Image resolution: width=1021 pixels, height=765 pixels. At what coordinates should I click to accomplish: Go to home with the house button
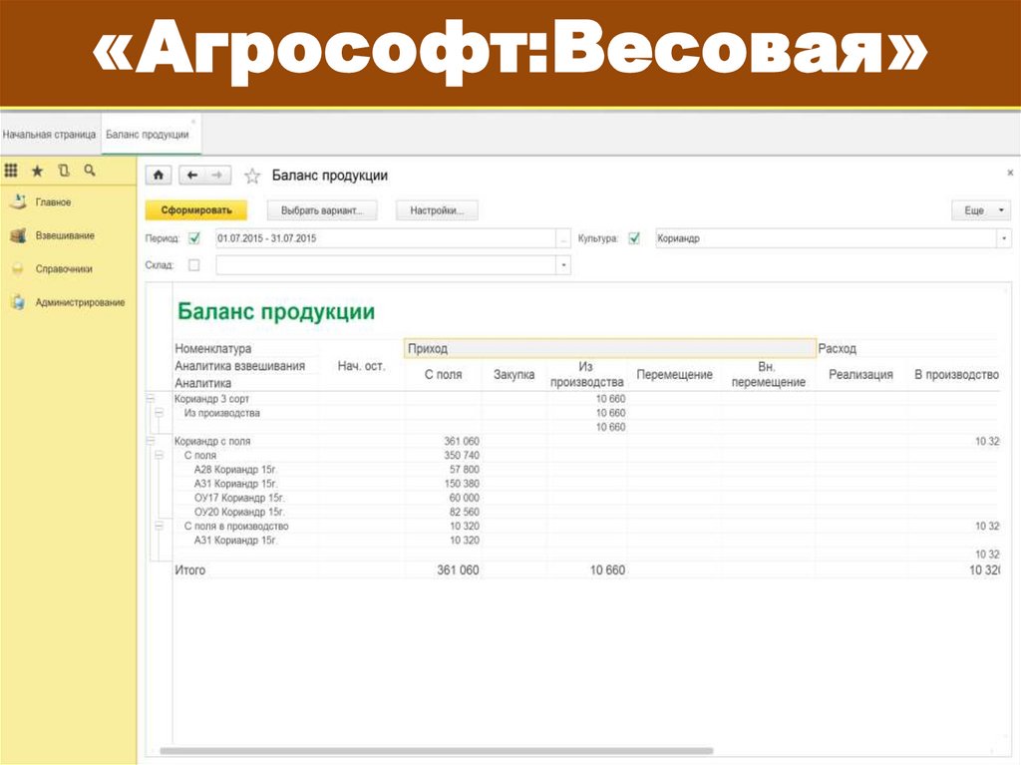pyautogui.click(x=159, y=175)
